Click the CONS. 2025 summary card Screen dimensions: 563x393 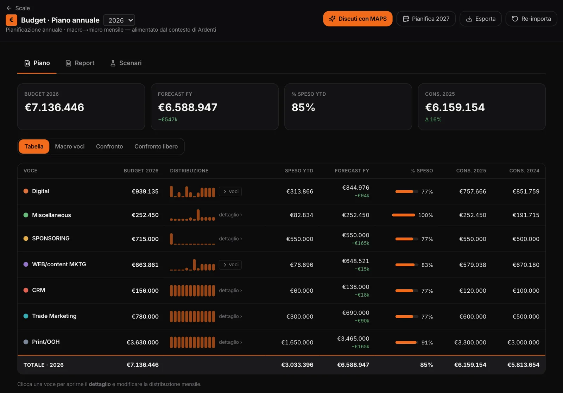[482, 107]
